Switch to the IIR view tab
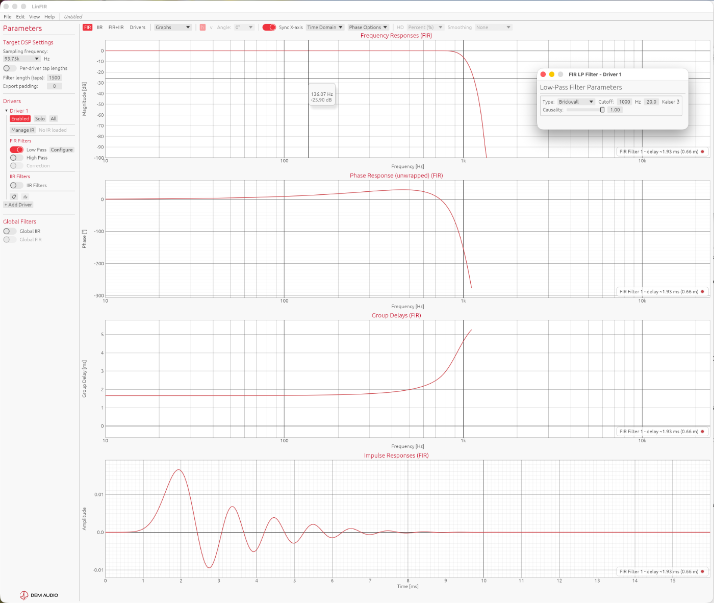 [x=100, y=28]
